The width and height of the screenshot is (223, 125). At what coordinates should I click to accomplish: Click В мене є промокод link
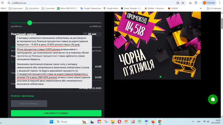(x=22, y=96)
